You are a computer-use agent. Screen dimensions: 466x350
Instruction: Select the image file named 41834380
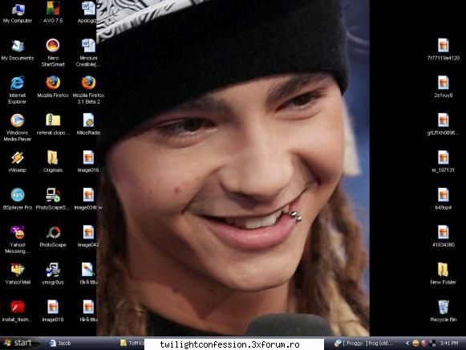click(443, 236)
